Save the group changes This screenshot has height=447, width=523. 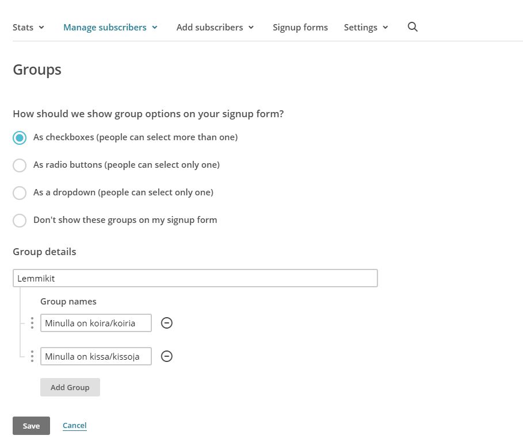31,426
